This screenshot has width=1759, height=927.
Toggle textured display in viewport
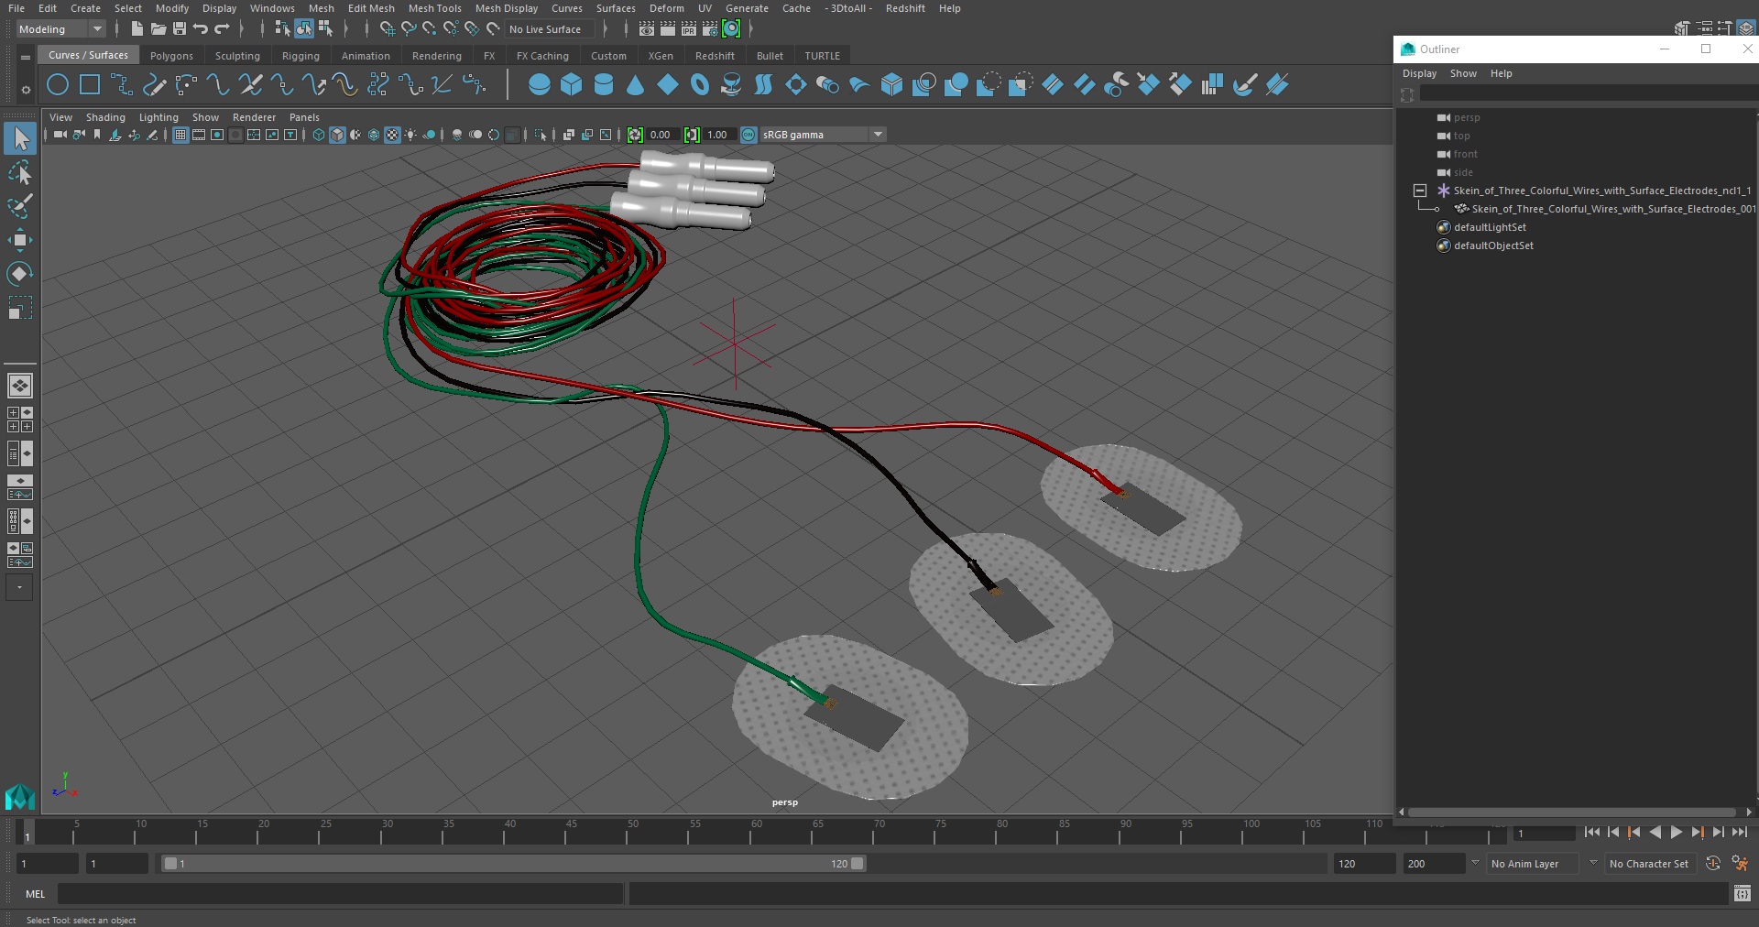[x=392, y=135]
